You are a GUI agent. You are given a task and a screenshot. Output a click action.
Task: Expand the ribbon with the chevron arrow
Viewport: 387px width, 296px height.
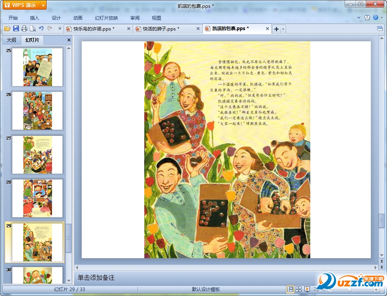tap(359, 17)
